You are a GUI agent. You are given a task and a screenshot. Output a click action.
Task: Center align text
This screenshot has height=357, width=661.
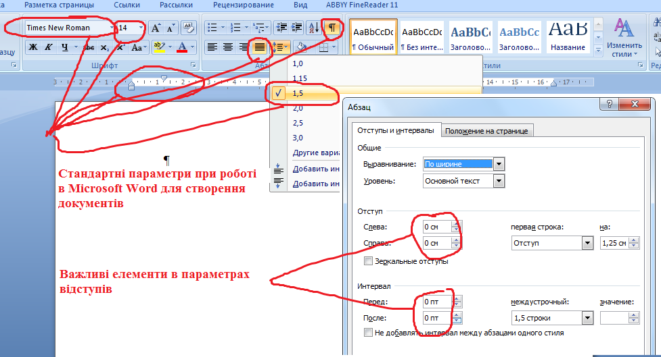tap(228, 47)
